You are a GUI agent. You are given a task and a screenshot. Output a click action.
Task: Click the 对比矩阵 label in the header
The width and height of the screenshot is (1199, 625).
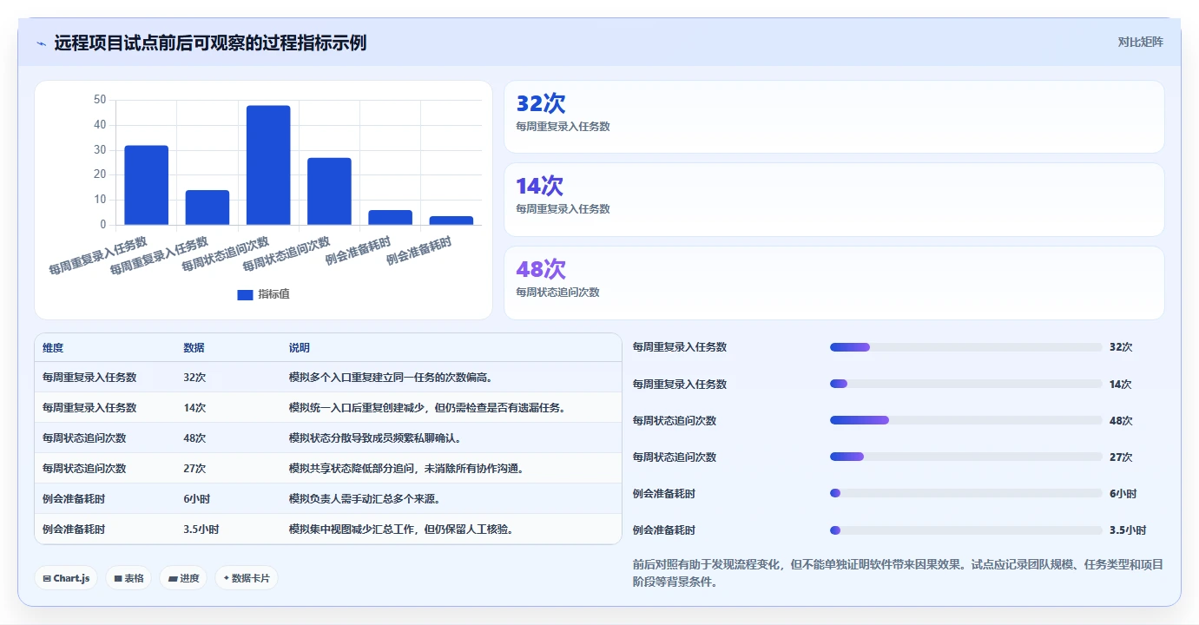coord(1140,42)
